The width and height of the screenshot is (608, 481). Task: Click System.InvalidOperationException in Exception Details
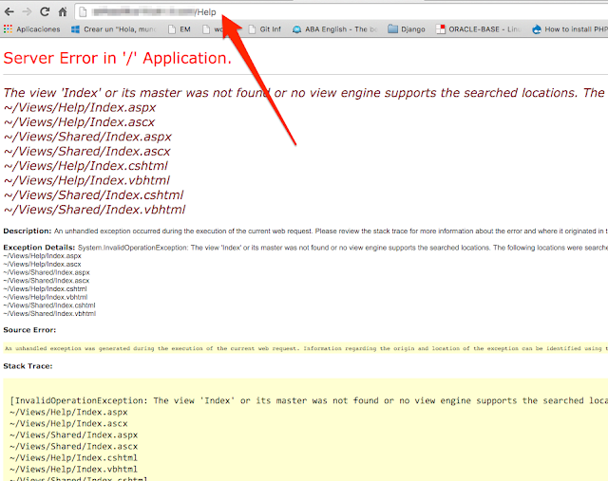pyautogui.click(x=133, y=248)
